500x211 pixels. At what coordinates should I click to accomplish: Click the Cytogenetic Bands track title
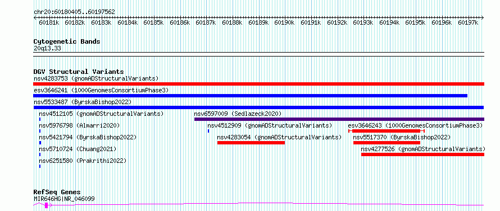pyautogui.click(x=67, y=41)
